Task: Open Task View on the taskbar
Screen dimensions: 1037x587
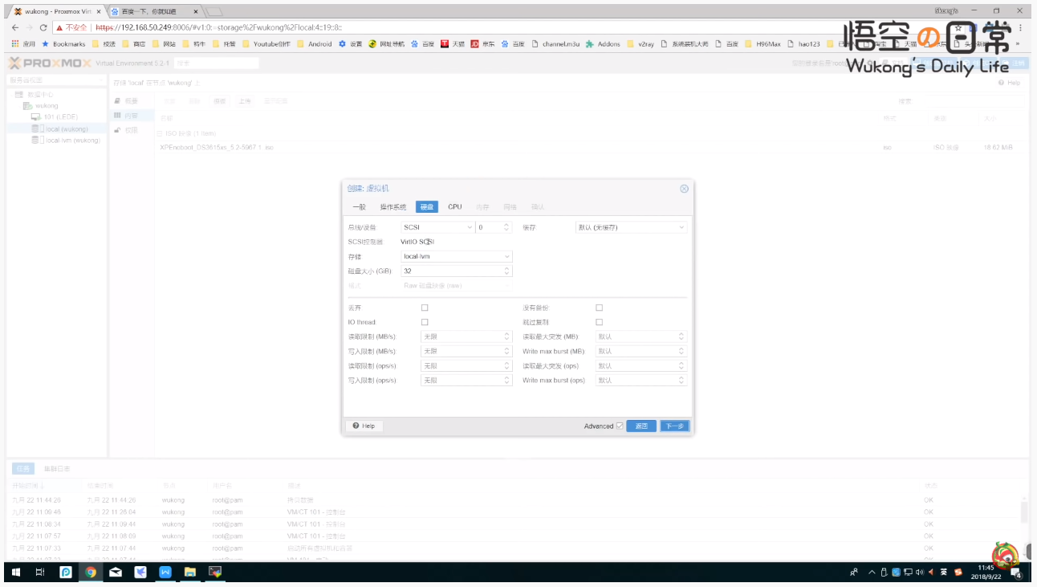Action: point(40,573)
